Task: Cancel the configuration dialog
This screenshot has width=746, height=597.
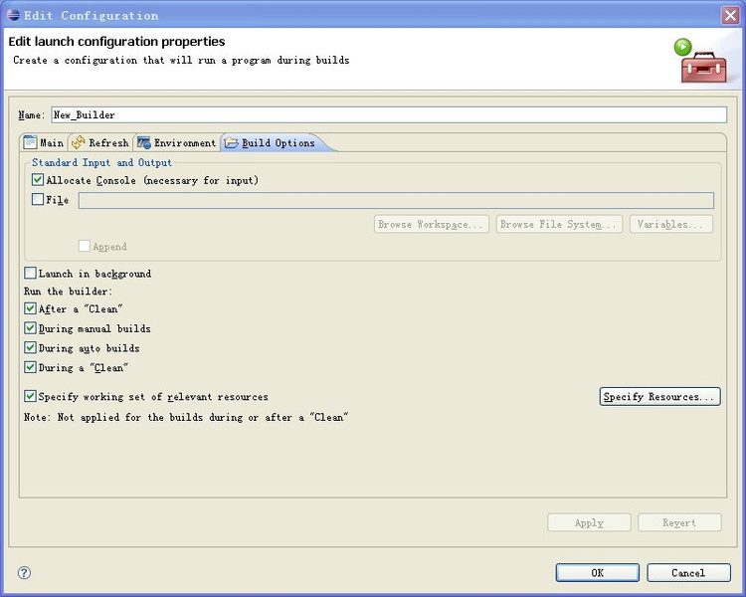Action: click(x=688, y=573)
